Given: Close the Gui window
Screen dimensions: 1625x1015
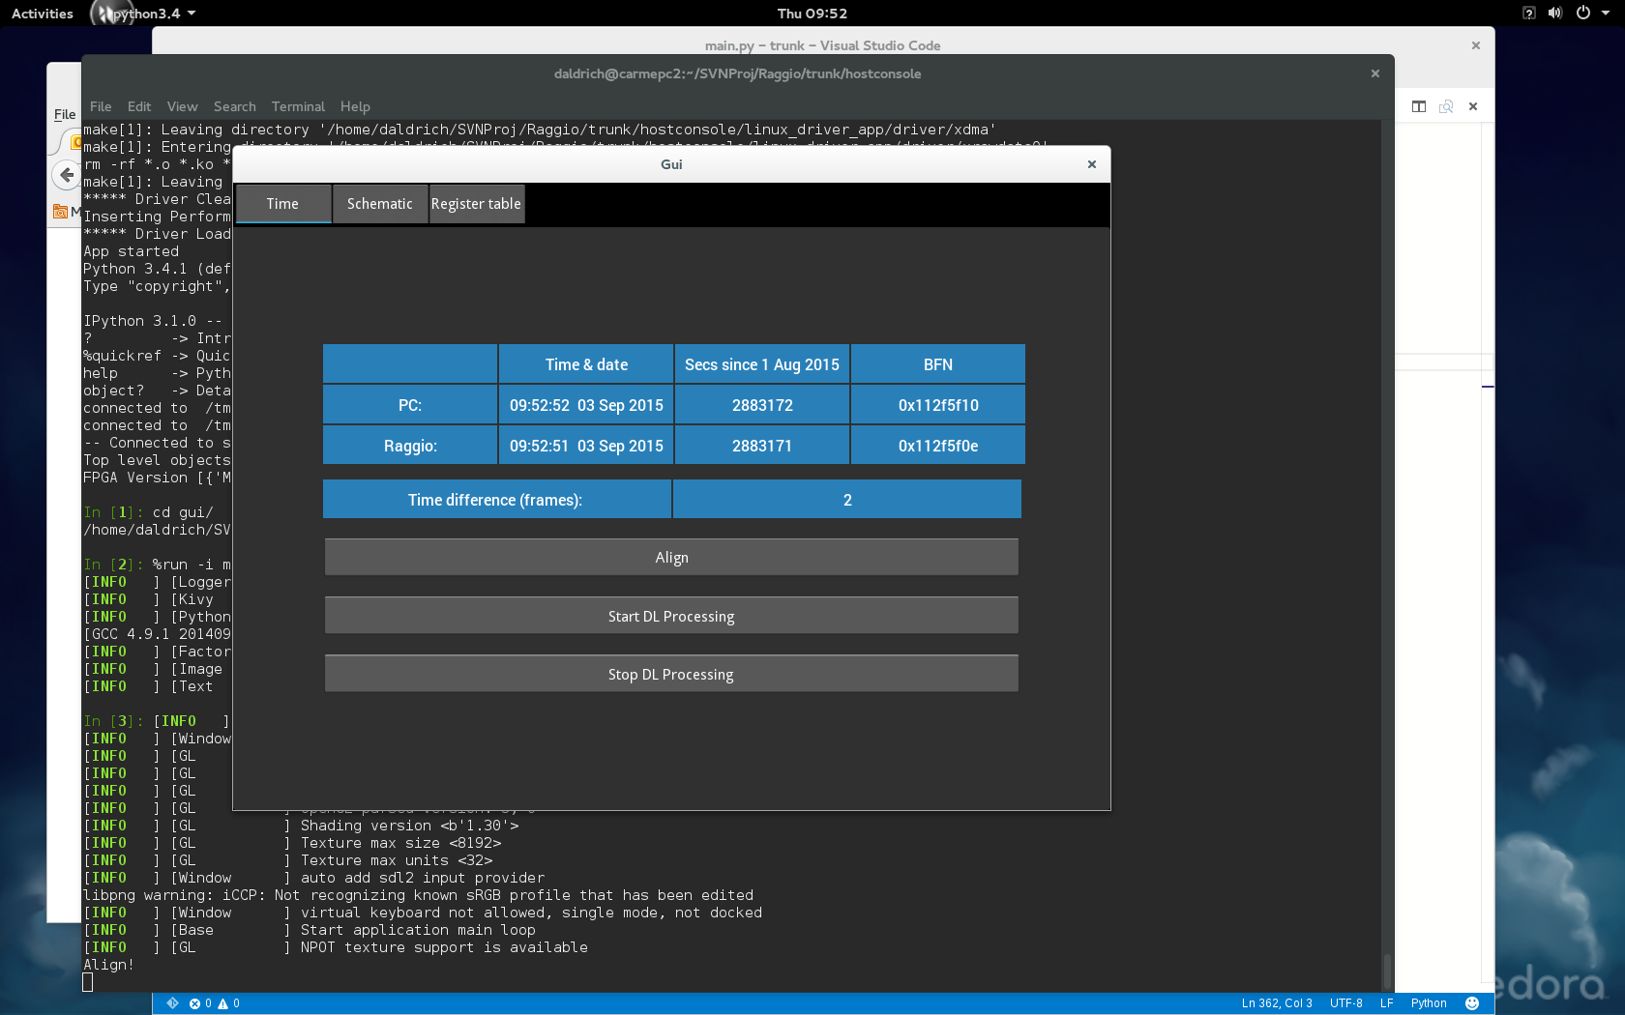Looking at the screenshot, I should coord(1092,164).
